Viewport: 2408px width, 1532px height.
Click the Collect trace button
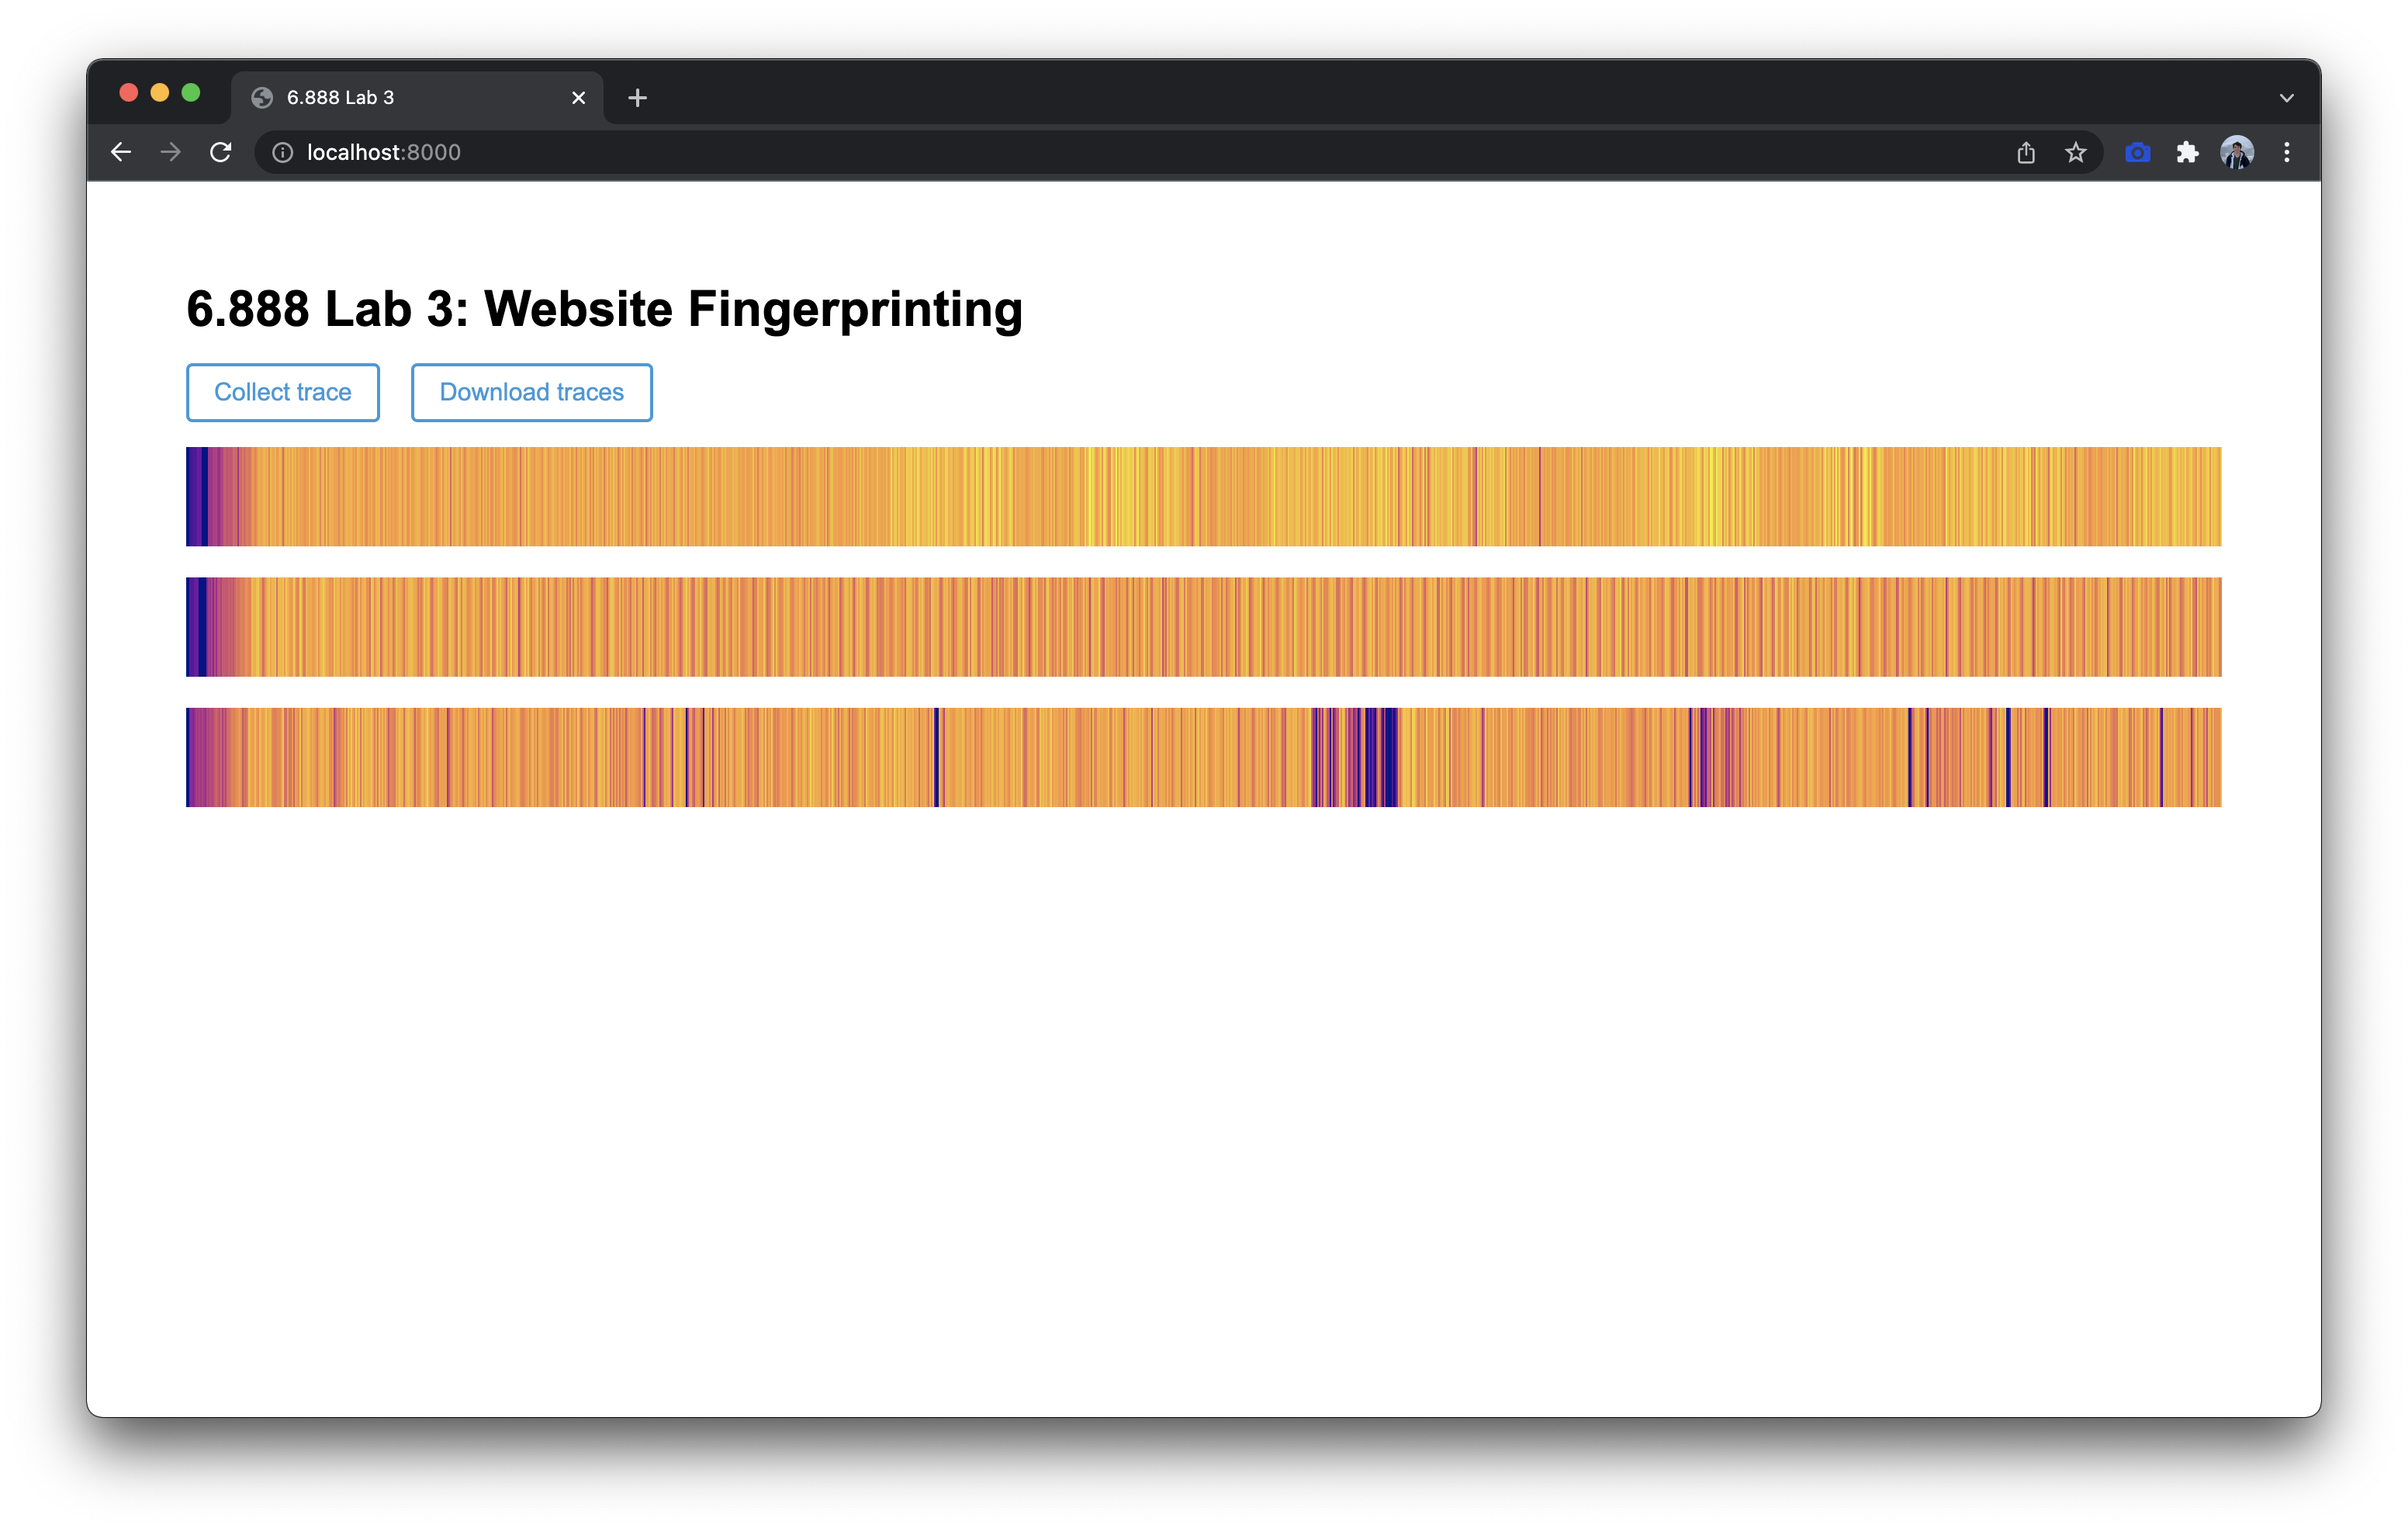tap(283, 392)
